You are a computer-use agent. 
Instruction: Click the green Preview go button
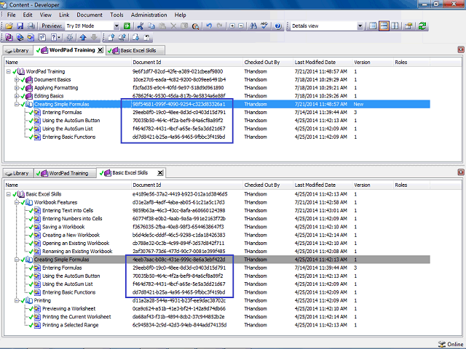(x=127, y=26)
